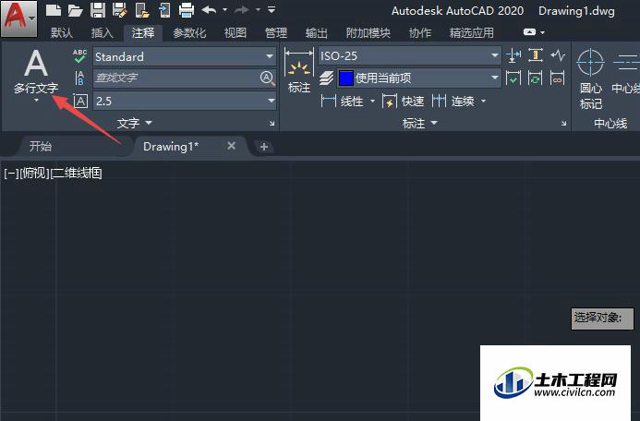Click the Save As icon

120,10
